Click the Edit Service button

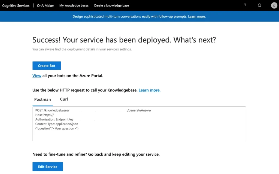click(x=48, y=167)
